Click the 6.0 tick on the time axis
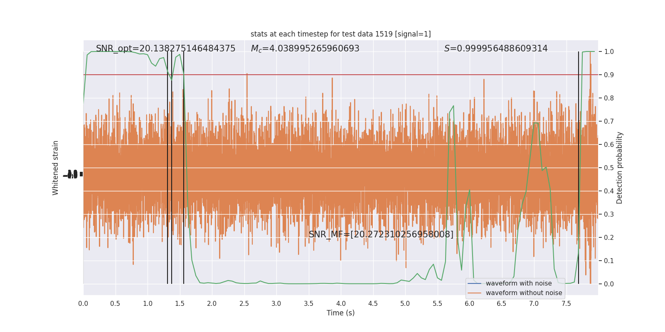The height and width of the screenshot is (332, 665). coord(470,304)
